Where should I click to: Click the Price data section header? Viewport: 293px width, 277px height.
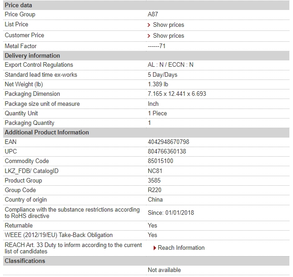(x=146, y=5)
